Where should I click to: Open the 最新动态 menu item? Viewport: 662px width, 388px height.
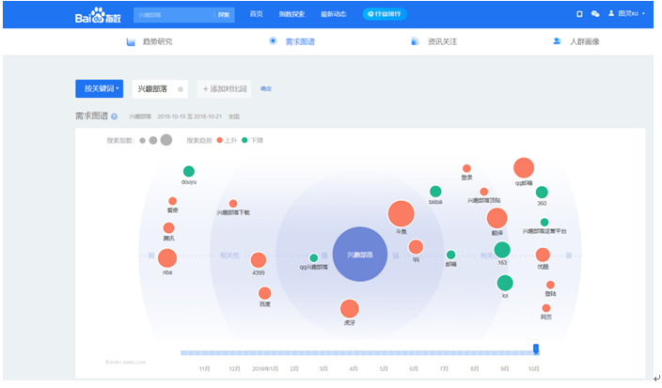[x=333, y=14]
